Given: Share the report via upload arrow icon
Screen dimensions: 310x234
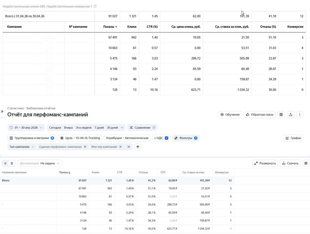Looking at the screenshot, I should 291,114.
